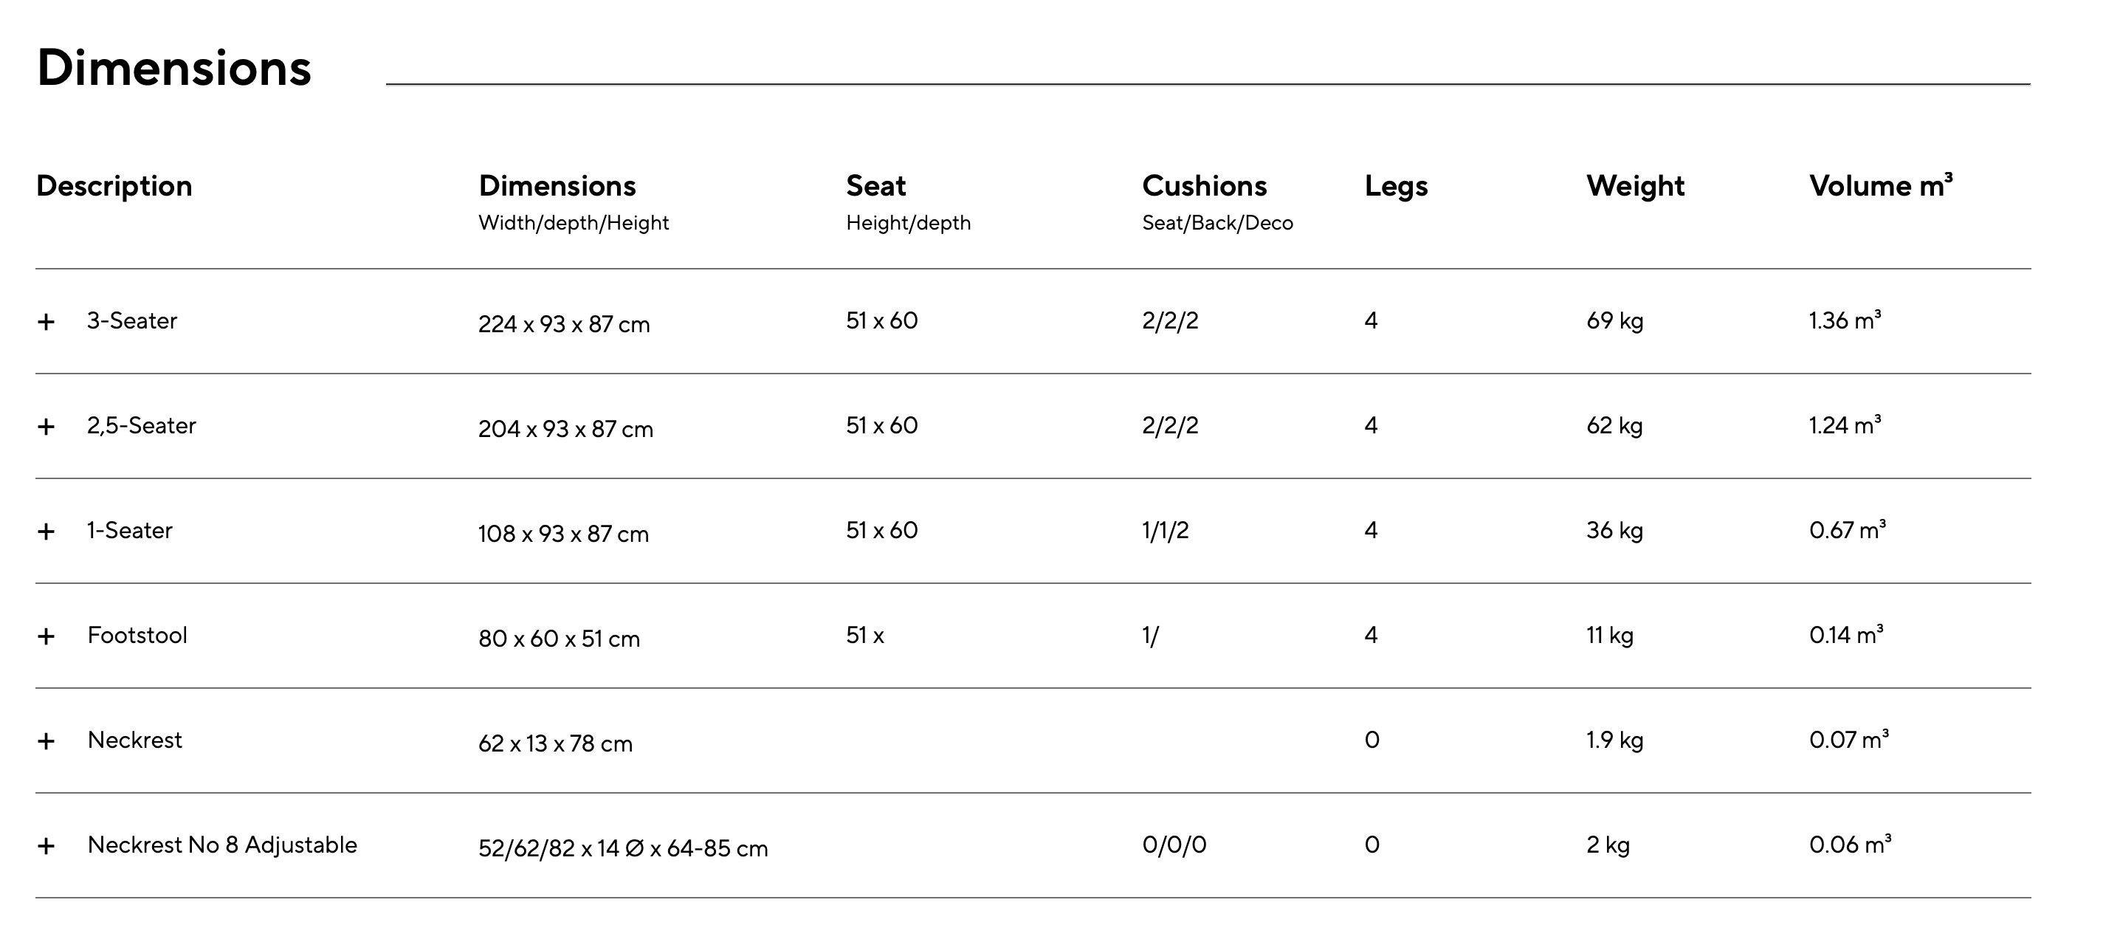Click the Legs column header
This screenshot has height=942, width=2120.
pyautogui.click(x=1396, y=187)
